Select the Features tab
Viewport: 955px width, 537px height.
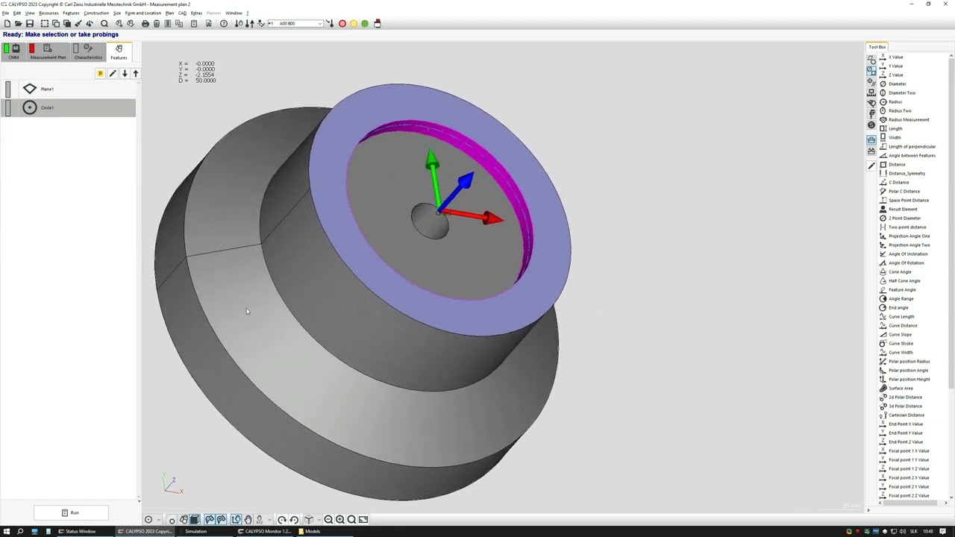click(119, 51)
